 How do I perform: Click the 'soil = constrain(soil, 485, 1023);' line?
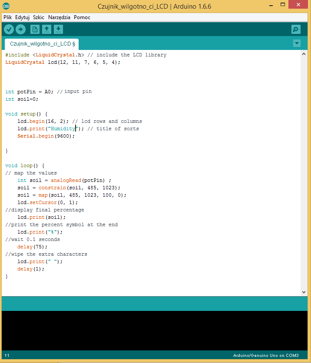pyautogui.click(x=69, y=188)
